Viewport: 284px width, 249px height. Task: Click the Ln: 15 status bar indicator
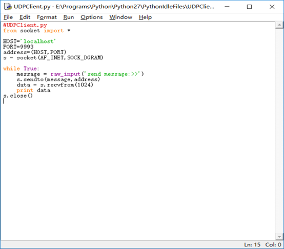tap(252, 245)
